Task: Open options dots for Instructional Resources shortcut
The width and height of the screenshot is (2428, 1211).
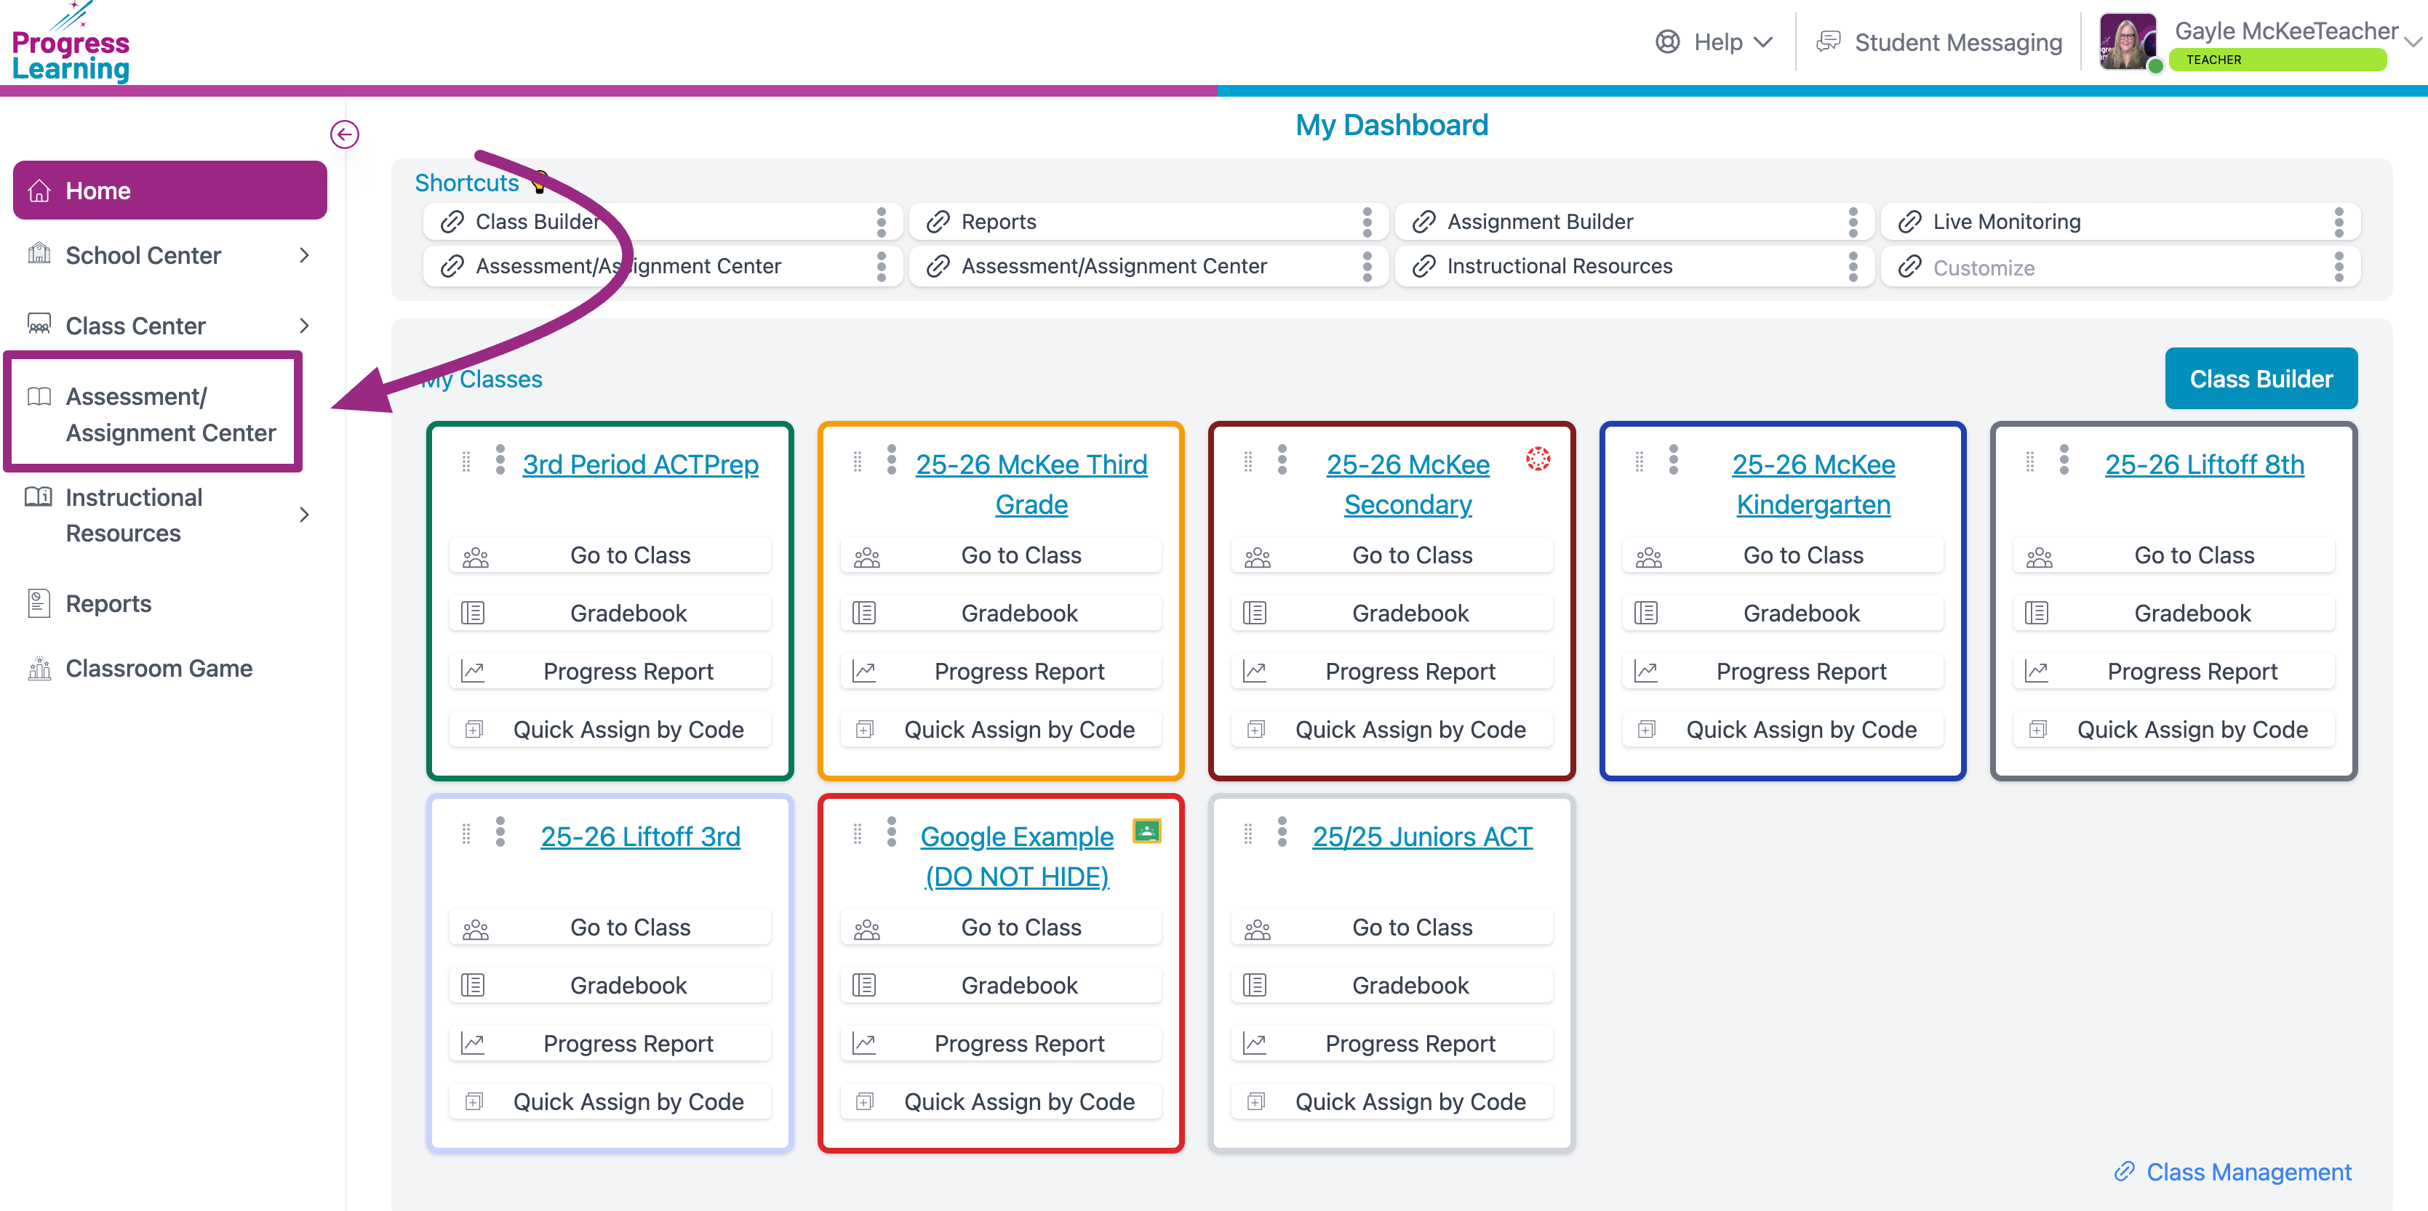Action: coord(1853,267)
